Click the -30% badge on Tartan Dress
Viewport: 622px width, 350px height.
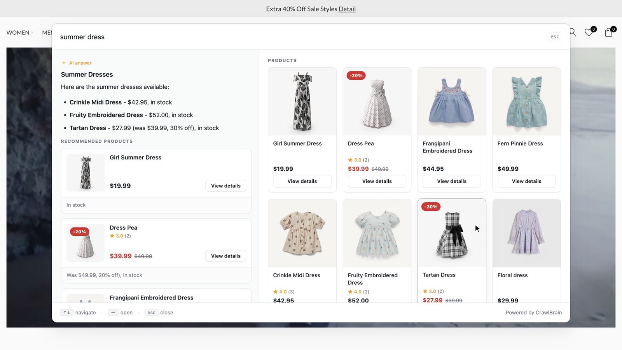pyautogui.click(x=431, y=207)
